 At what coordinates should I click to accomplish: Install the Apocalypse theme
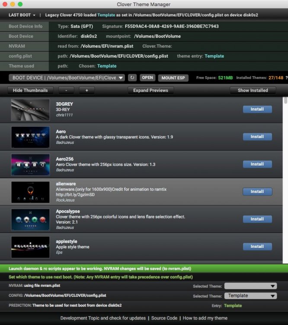pos(257,219)
